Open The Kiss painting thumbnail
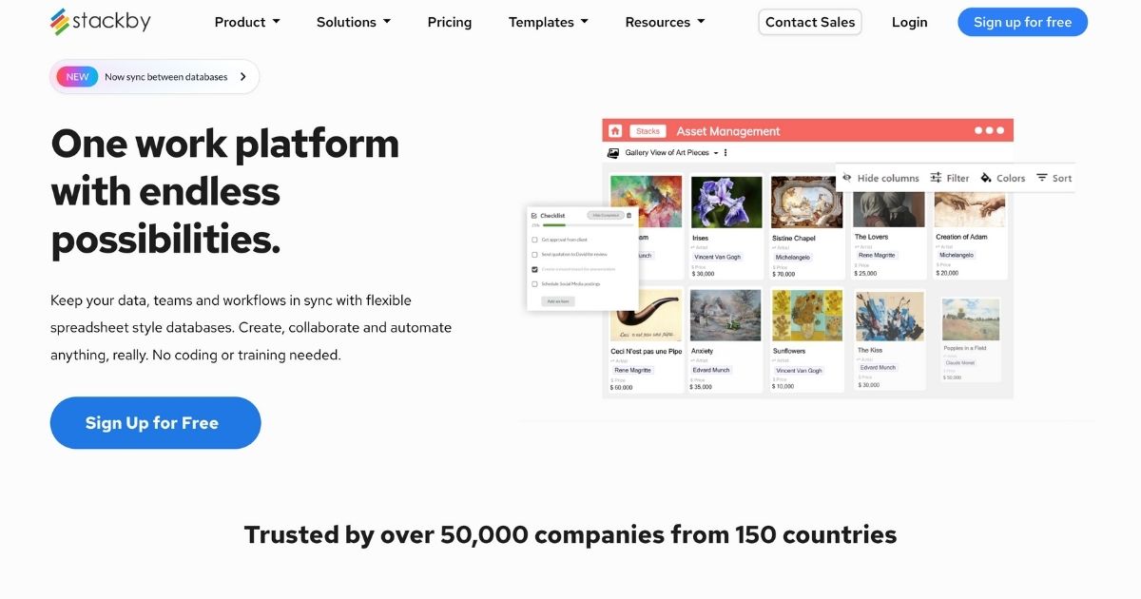Viewport: 1141px width, 599px height. click(x=890, y=317)
